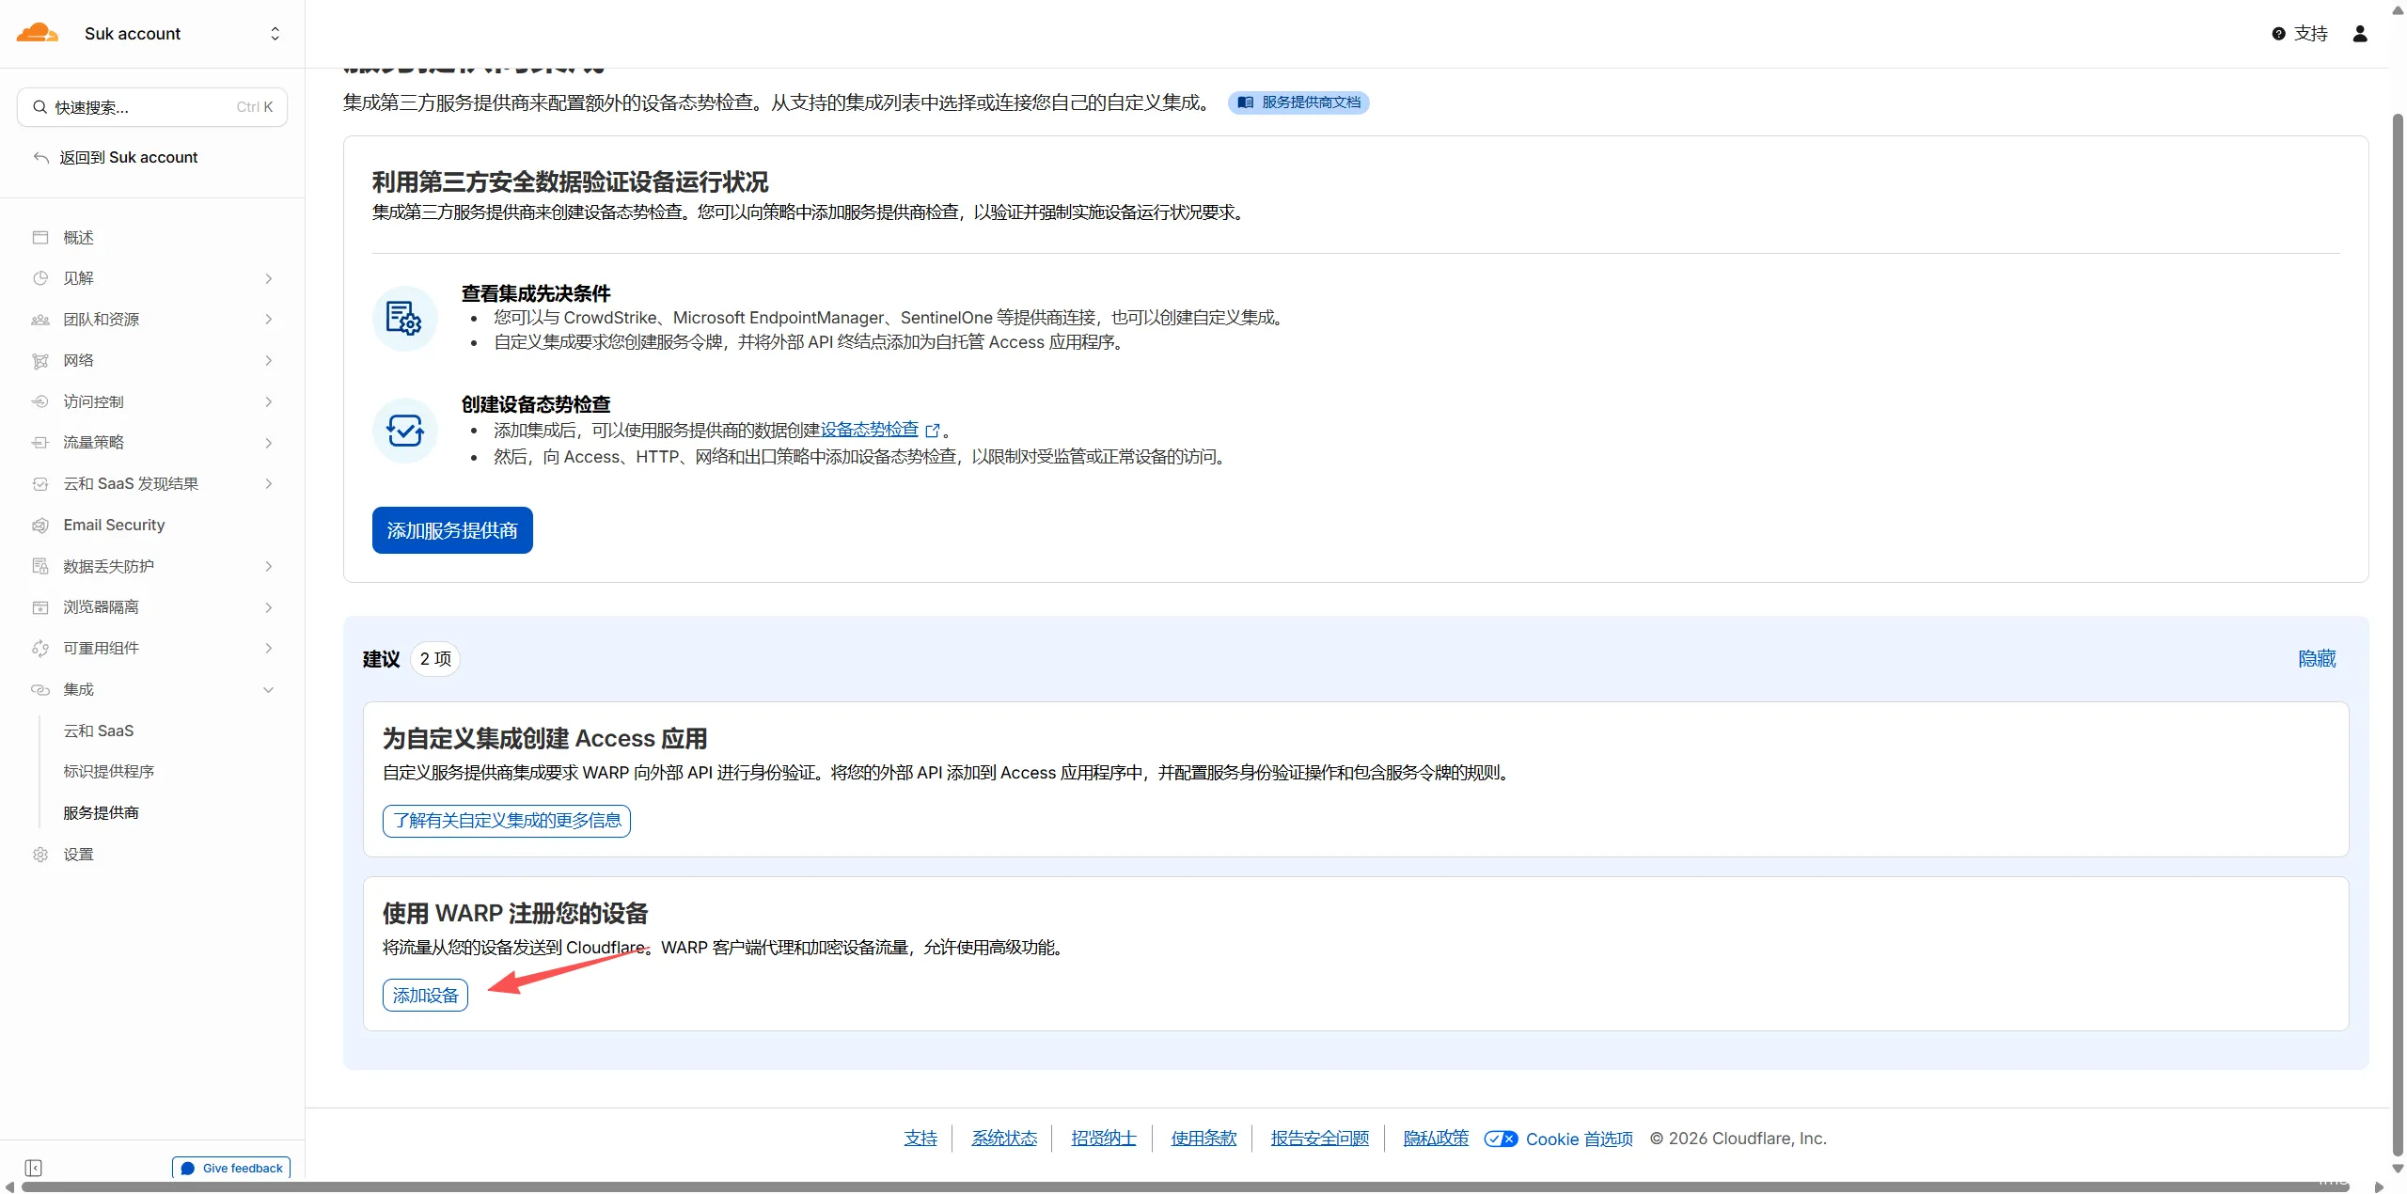Open Email Security menu item
This screenshot has width=2407, height=1194.
(x=114, y=525)
